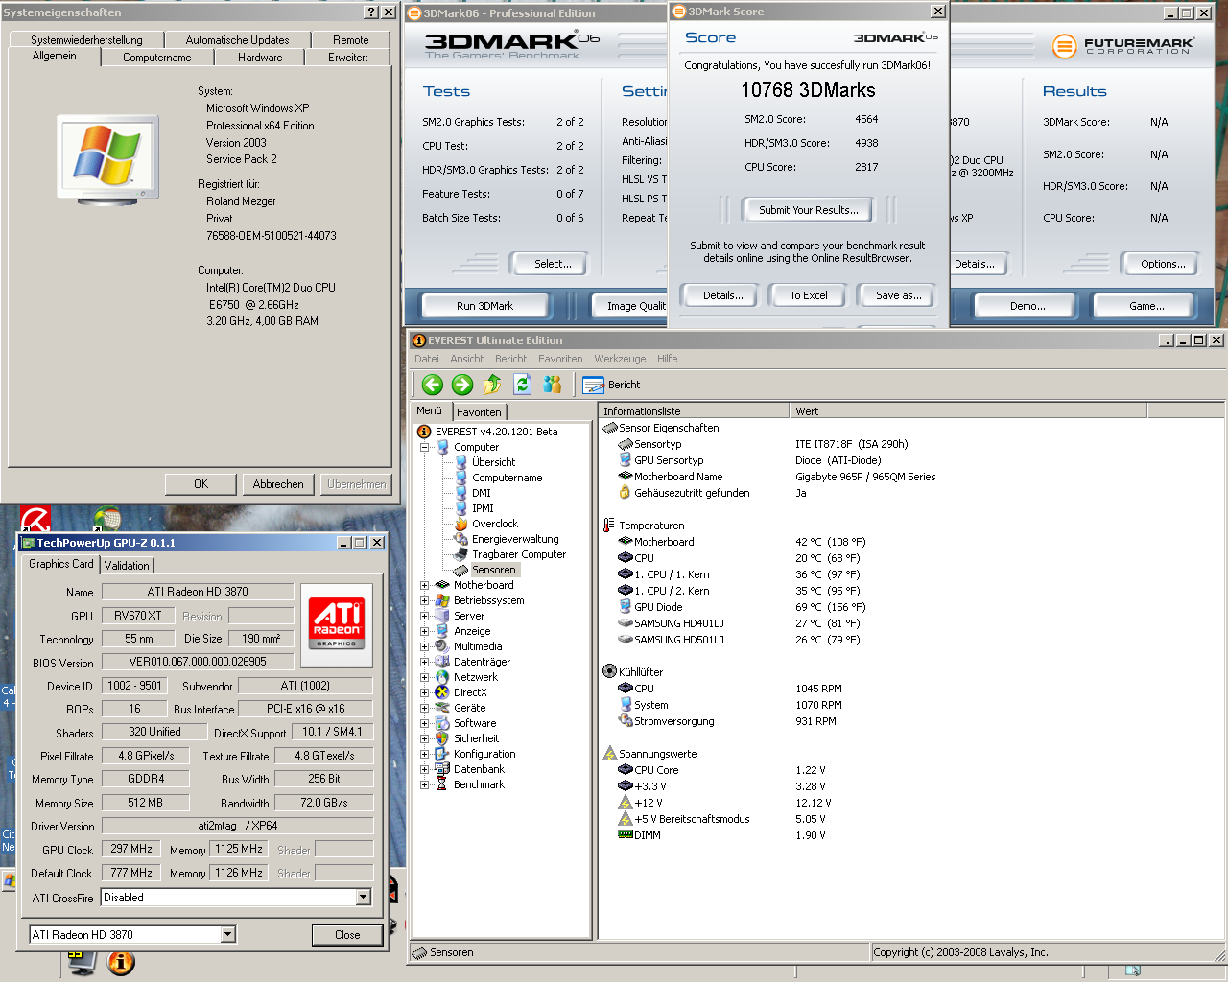Click the EVEREST users toolbar icon

pyautogui.click(x=552, y=385)
